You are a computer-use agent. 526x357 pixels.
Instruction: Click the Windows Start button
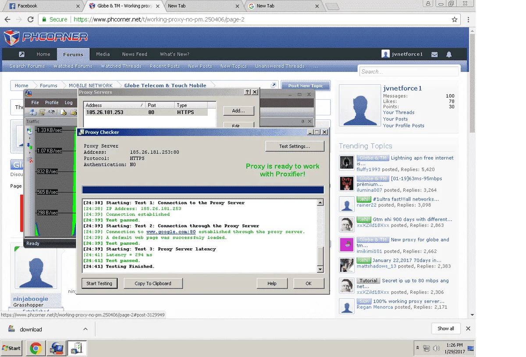point(11,348)
